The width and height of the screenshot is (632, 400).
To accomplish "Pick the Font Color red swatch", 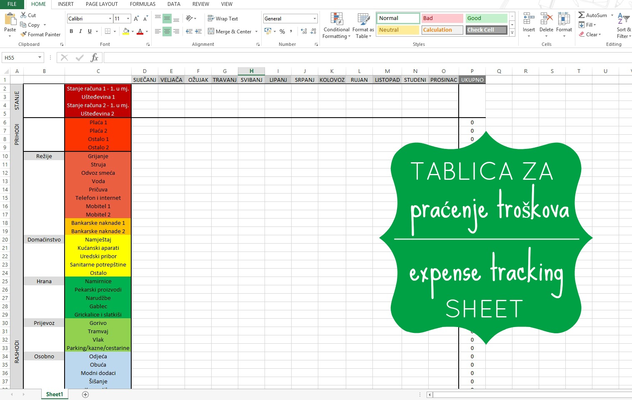I will [x=140, y=34].
